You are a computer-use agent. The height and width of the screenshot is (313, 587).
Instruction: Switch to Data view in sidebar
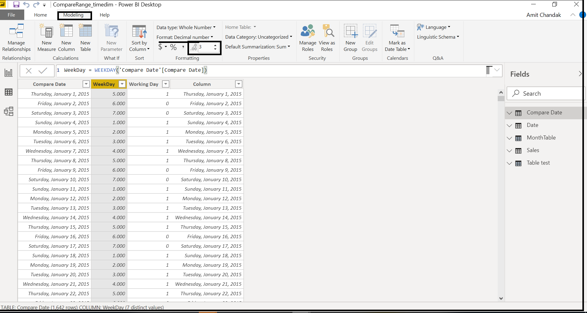pos(9,92)
